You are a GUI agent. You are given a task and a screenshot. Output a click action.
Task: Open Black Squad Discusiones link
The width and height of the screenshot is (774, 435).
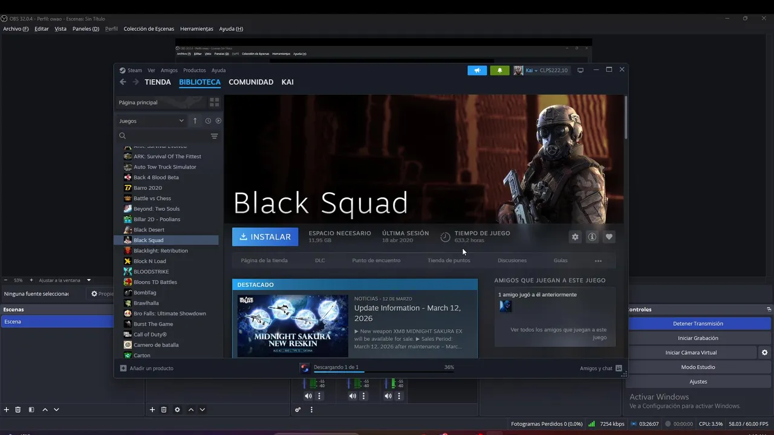point(512,260)
